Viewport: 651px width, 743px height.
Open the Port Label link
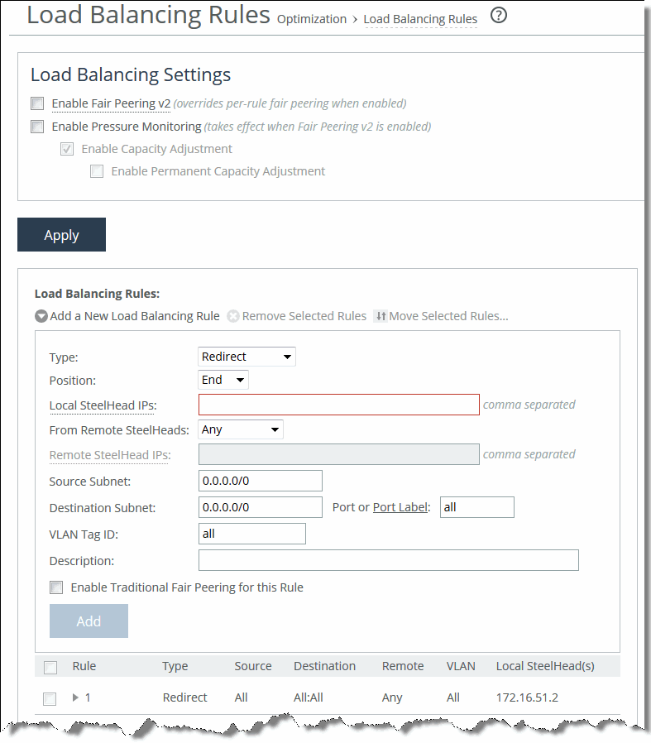click(402, 507)
